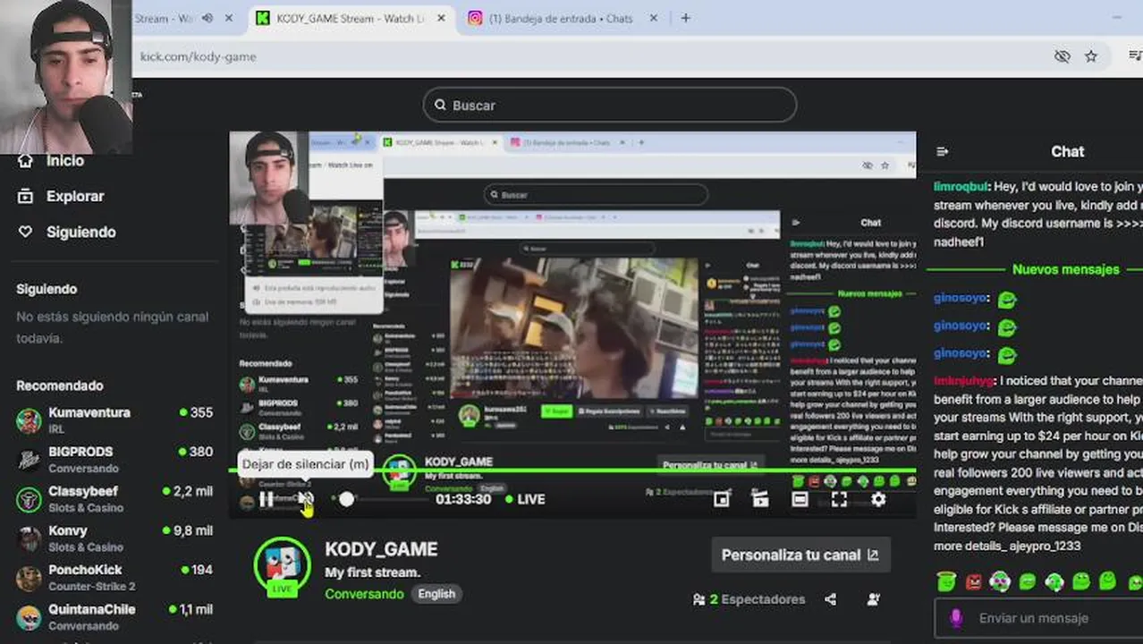1143x644 pixels.
Task: Close the KODY_GAME Stream tab
Action: point(443,18)
